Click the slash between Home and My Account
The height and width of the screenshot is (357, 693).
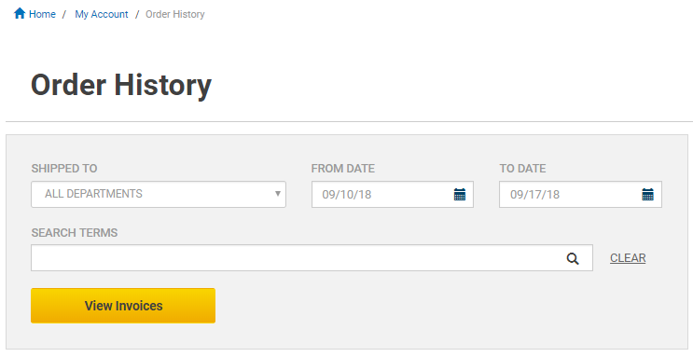coord(64,14)
